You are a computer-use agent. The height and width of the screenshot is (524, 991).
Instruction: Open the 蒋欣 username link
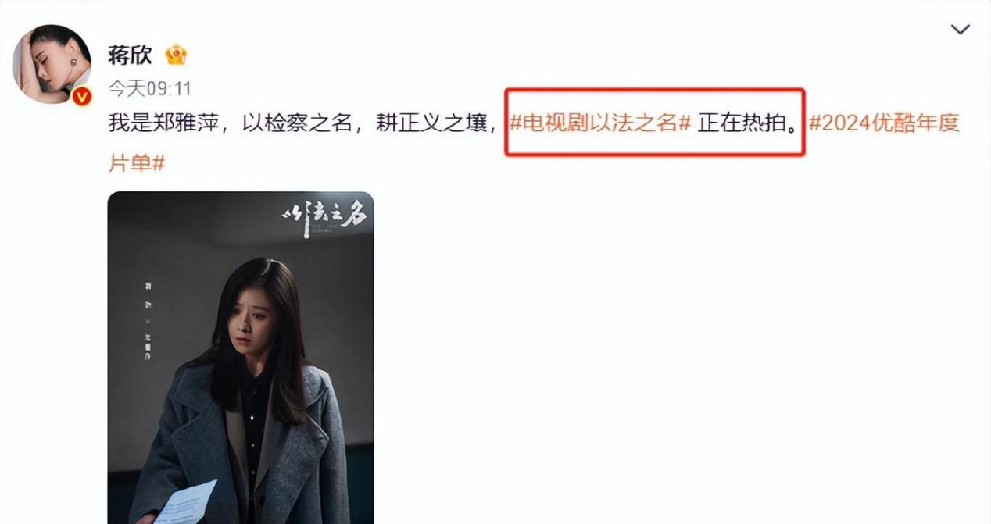click(130, 55)
